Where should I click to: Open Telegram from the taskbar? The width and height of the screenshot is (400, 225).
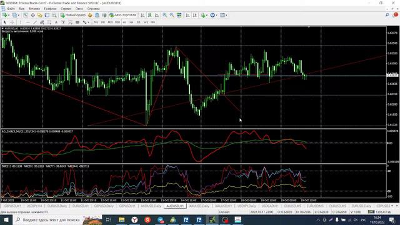click(x=161, y=219)
